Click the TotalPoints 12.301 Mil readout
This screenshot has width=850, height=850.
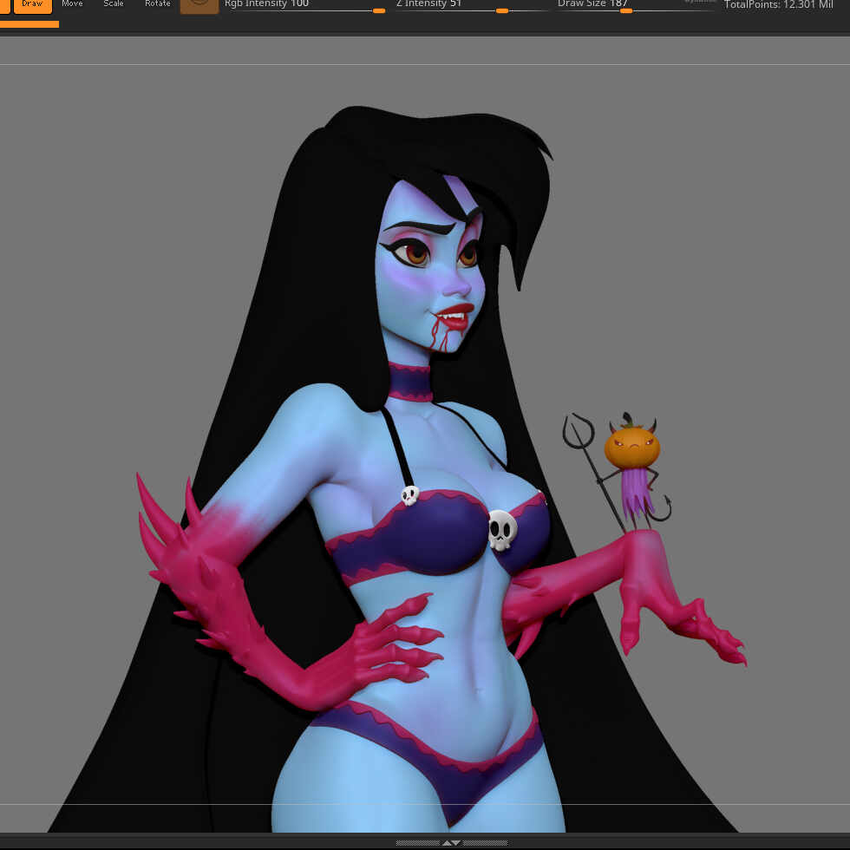[779, 5]
